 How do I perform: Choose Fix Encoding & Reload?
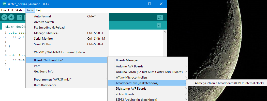pos(67,28)
